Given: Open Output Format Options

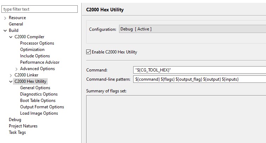Looking at the screenshot, I should coord(42,107).
